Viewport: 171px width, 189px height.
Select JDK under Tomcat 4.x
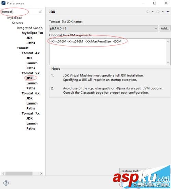(29, 58)
